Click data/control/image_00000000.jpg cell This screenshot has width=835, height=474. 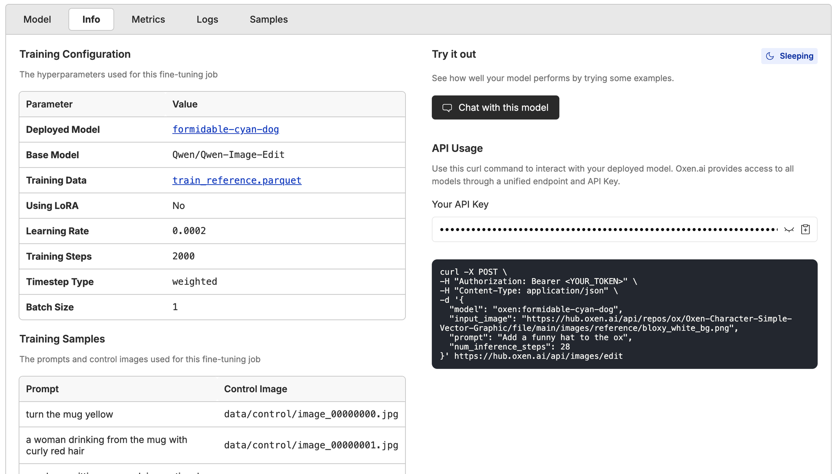tap(311, 414)
